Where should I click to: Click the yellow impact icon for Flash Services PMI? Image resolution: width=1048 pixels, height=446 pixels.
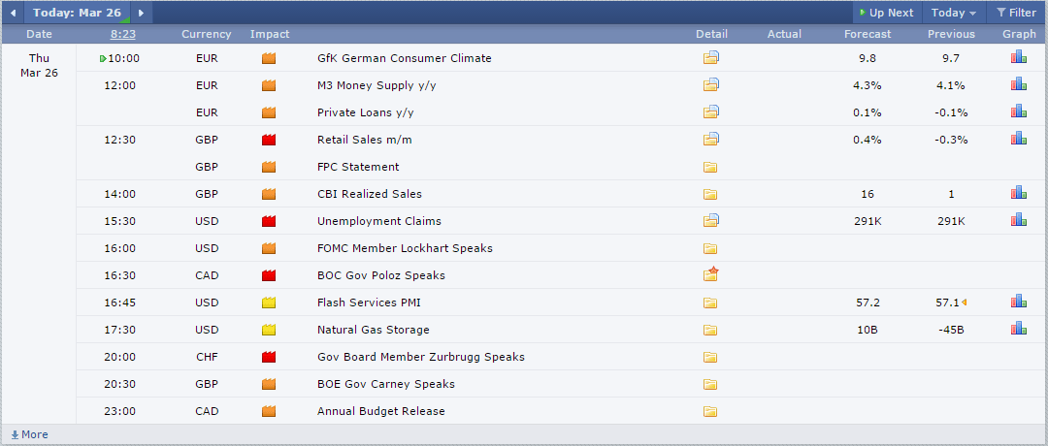269,303
